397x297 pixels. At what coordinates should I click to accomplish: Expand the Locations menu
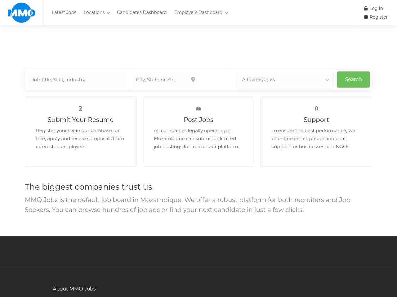[97, 12]
